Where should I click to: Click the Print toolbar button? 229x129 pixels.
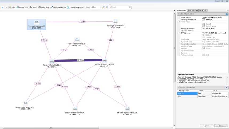[x=12, y=7]
